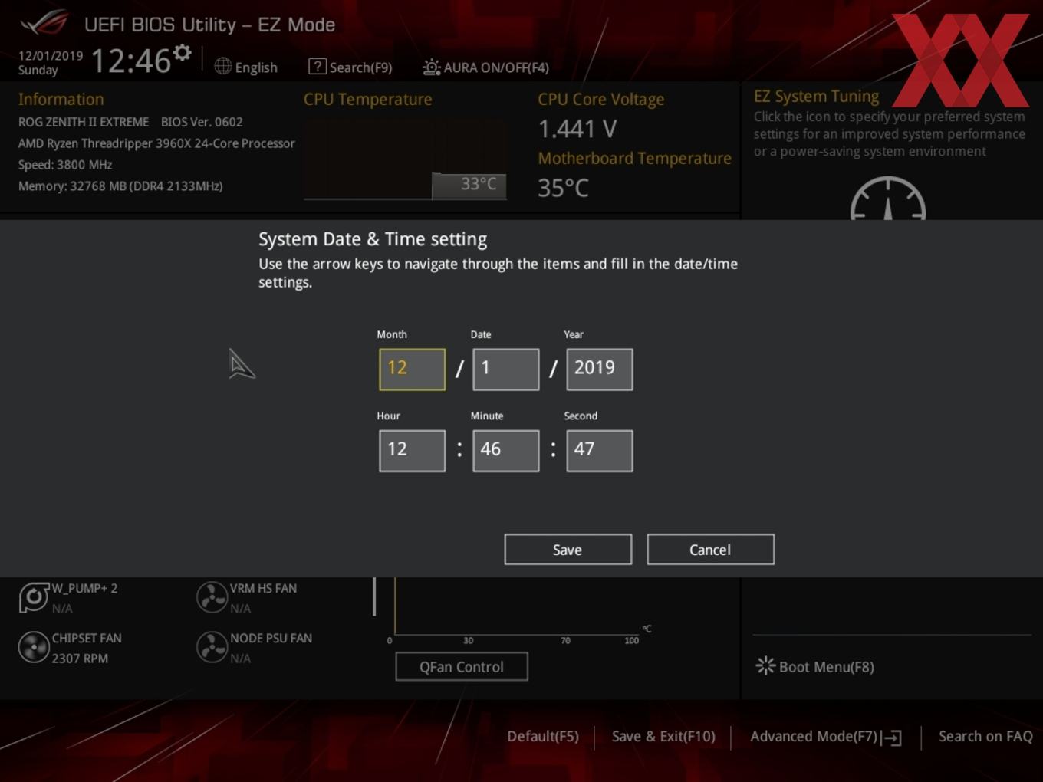Click the 12/01/2019 date text

click(x=51, y=55)
